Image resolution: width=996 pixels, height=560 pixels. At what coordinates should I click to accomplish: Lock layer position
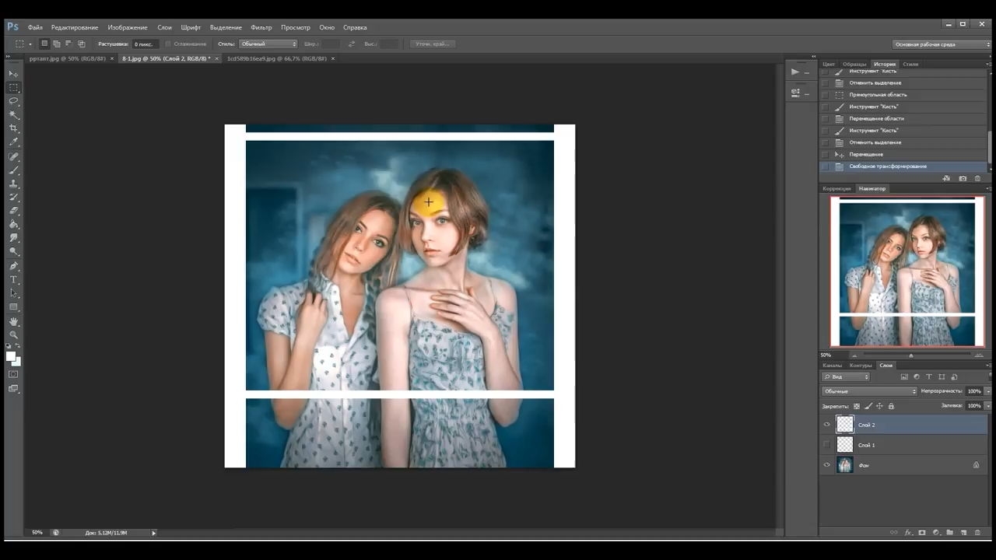(879, 406)
